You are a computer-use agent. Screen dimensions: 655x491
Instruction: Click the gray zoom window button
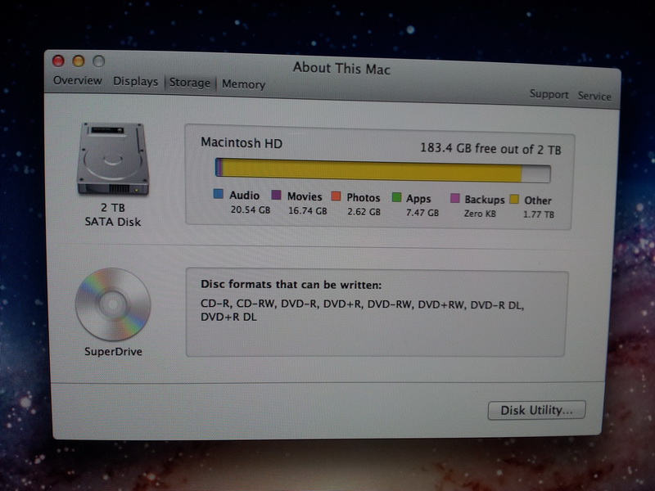pyautogui.click(x=98, y=62)
